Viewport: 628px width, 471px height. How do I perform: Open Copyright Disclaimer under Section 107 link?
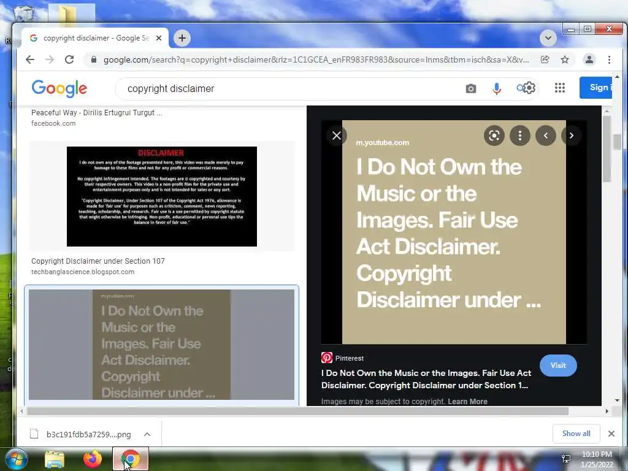point(98,261)
